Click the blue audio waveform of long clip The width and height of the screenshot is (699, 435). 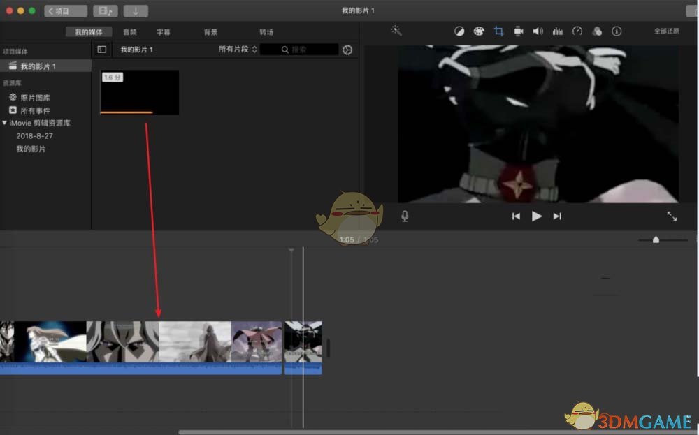tap(141, 368)
